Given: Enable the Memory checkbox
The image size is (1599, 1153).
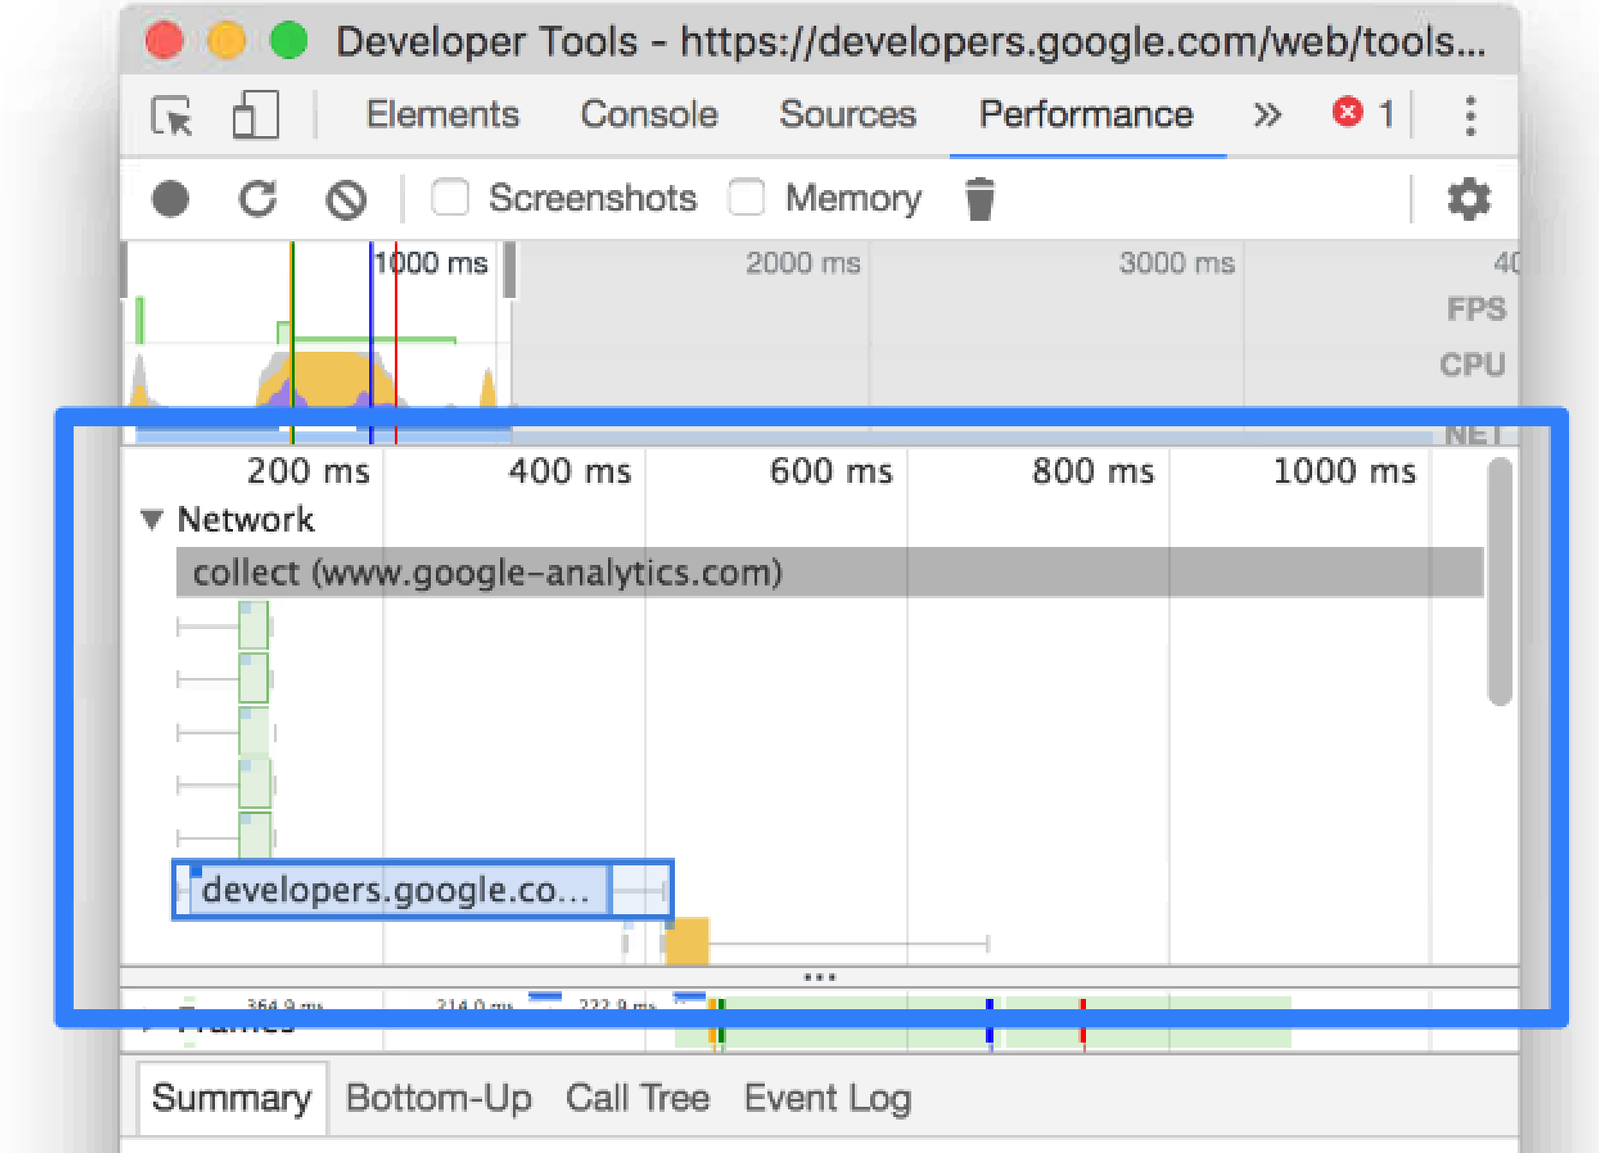Looking at the screenshot, I should 747,198.
